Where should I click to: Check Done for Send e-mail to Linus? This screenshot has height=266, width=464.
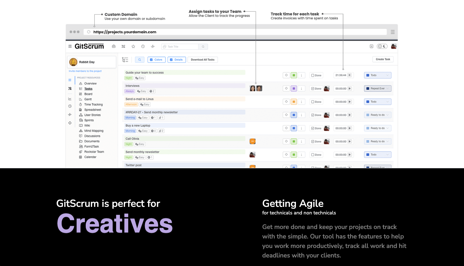click(x=316, y=102)
